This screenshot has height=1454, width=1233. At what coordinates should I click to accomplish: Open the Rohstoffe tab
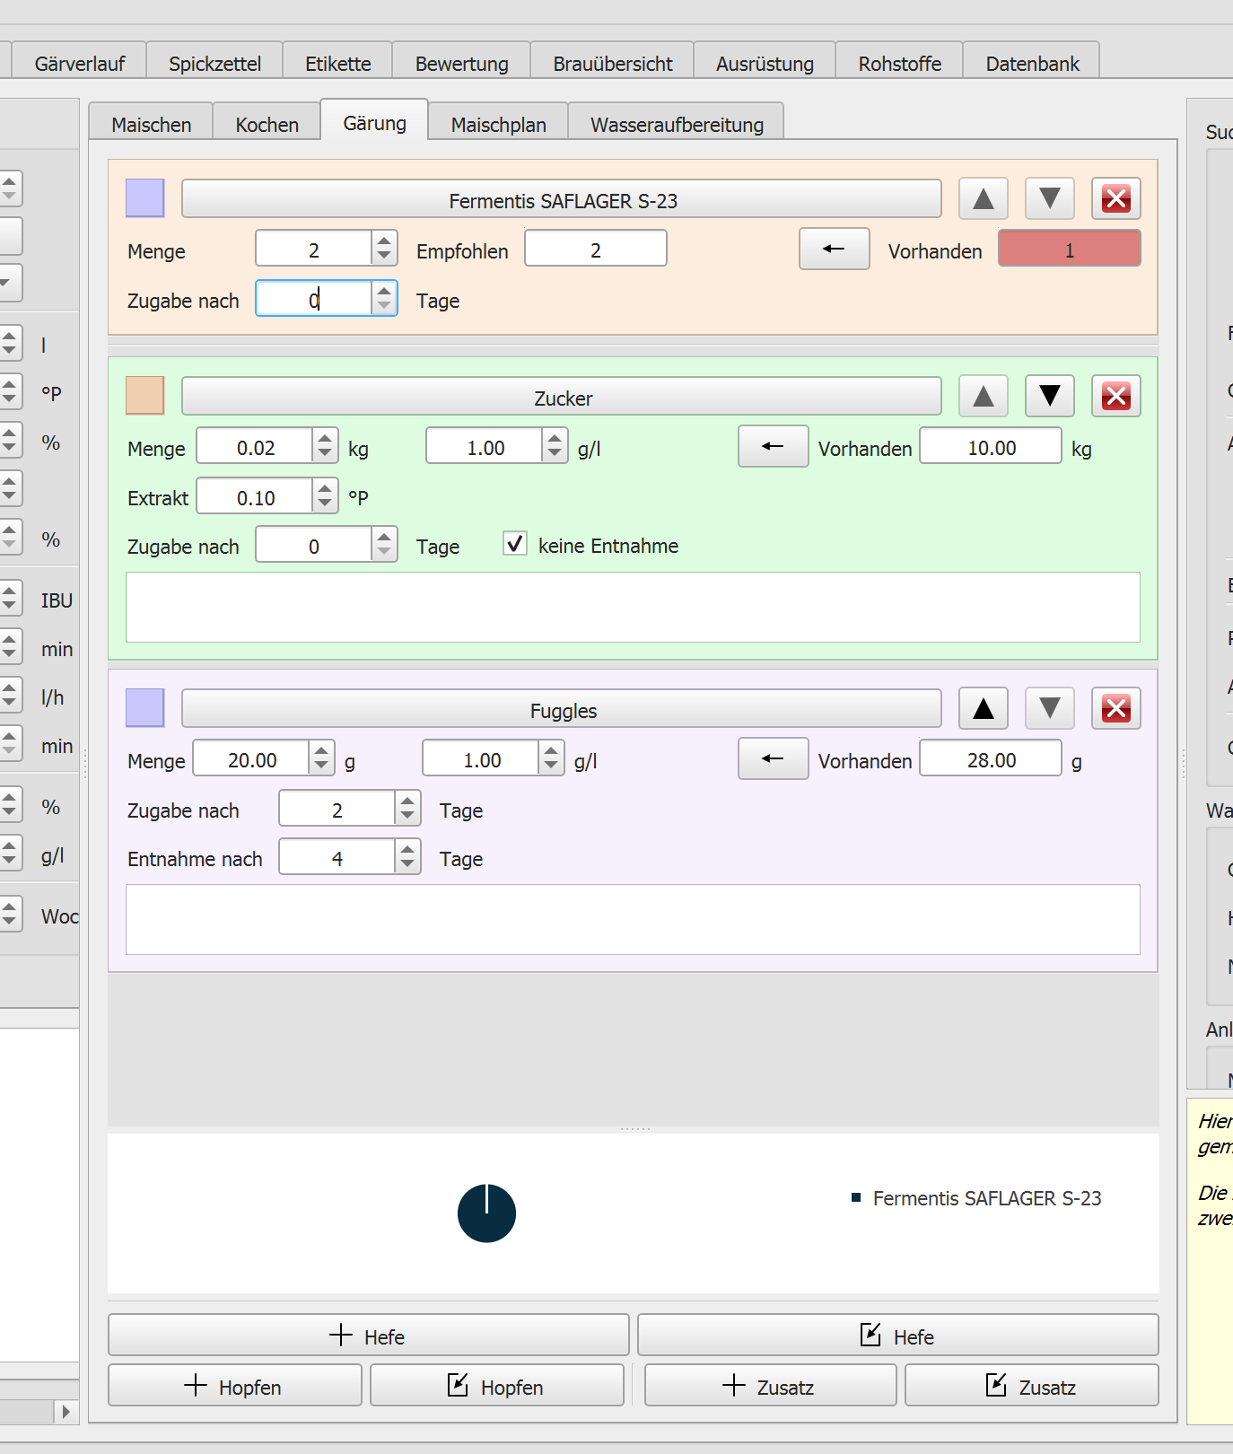tap(899, 63)
